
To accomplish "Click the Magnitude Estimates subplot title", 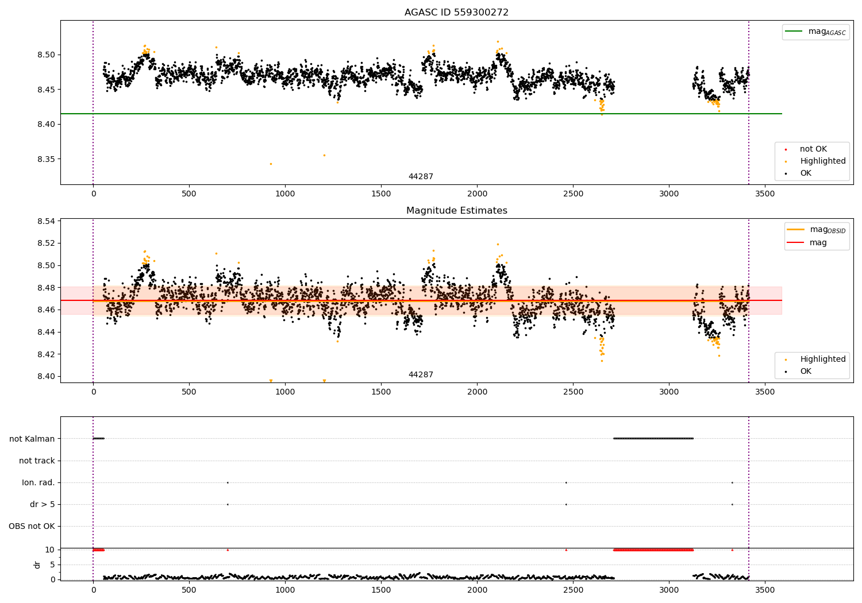I will 456,211.
